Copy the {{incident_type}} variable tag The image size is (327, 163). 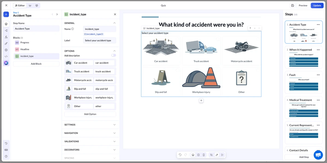[93, 34]
